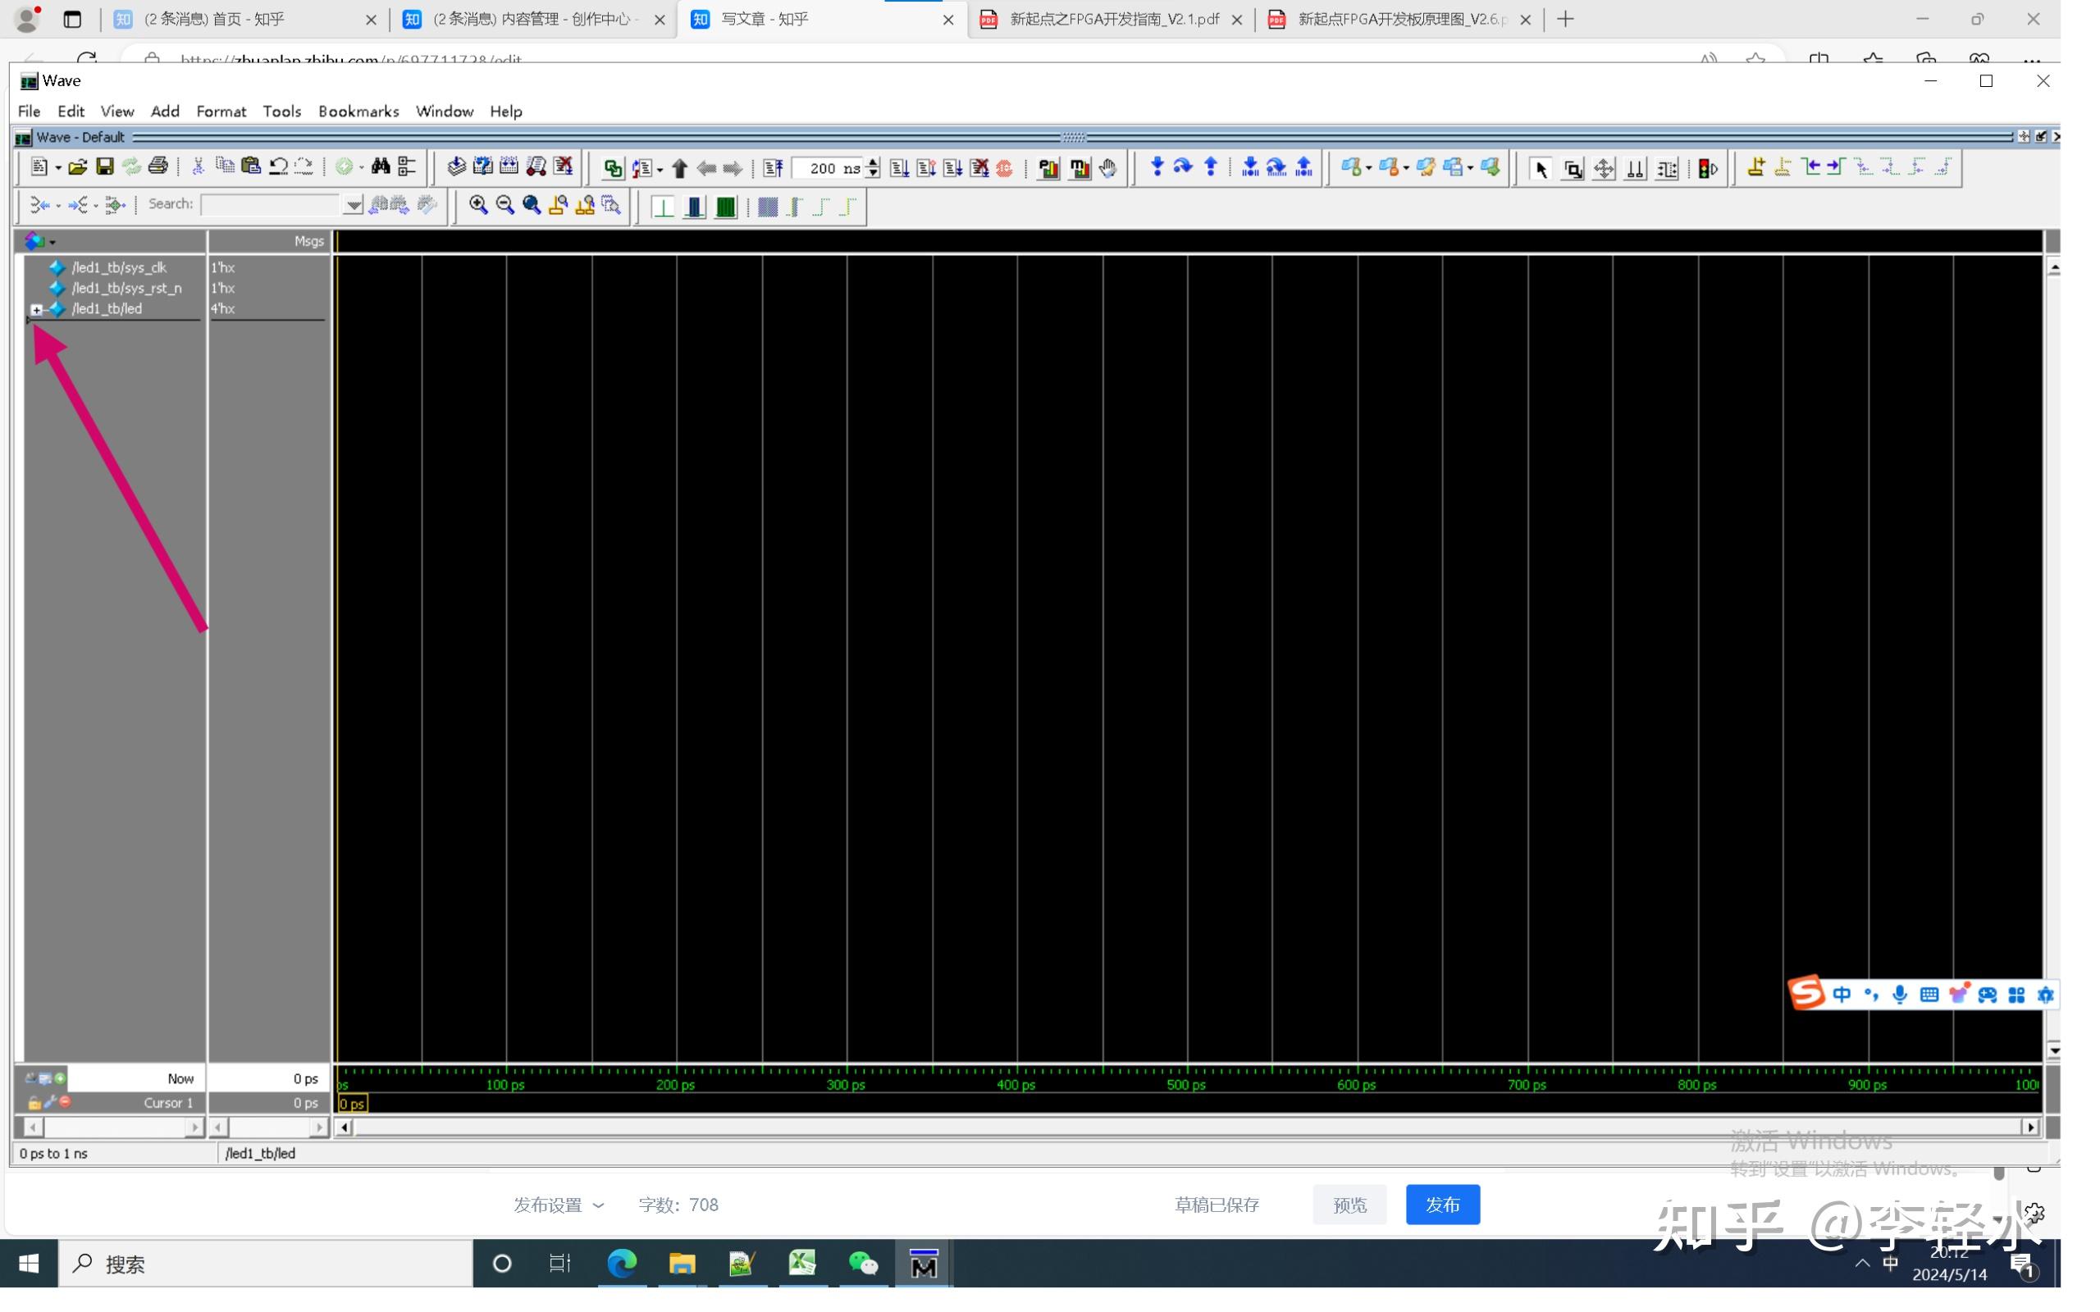Open the File menu
This screenshot has width=2100, height=1312.
pyautogui.click(x=29, y=111)
